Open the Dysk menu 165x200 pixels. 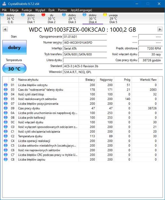tap(51, 10)
